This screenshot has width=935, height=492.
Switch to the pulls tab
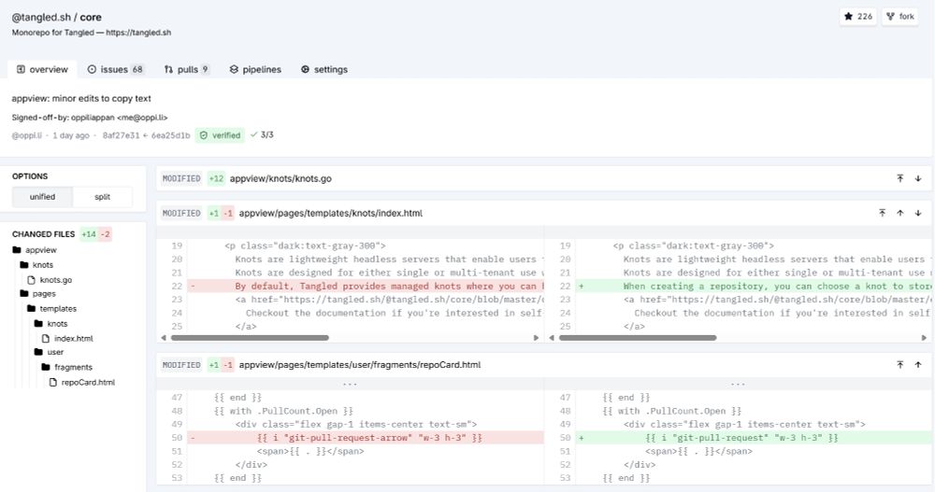pyautogui.click(x=187, y=69)
